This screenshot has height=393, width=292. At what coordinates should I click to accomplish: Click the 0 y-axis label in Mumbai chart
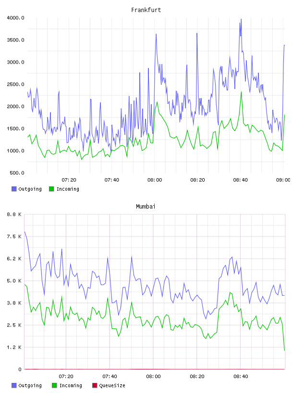[x=20, y=369]
